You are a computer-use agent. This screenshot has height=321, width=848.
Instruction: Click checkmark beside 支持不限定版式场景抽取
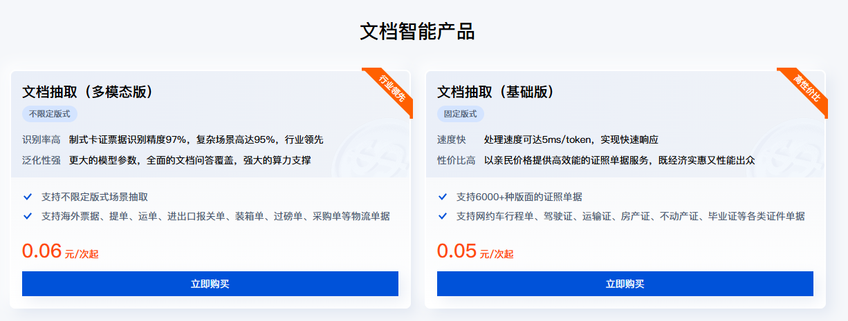(28, 197)
